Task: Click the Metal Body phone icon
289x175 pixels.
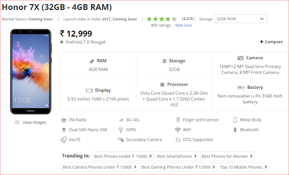Action: pos(235,120)
